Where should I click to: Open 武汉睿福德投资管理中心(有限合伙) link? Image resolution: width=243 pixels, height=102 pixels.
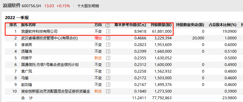tap(49, 38)
